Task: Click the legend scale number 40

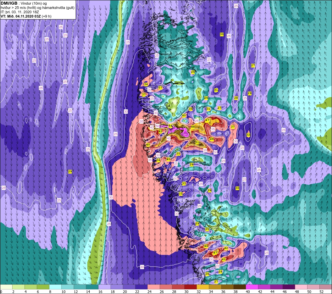Action: pyautogui.click(x=248, y=292)
